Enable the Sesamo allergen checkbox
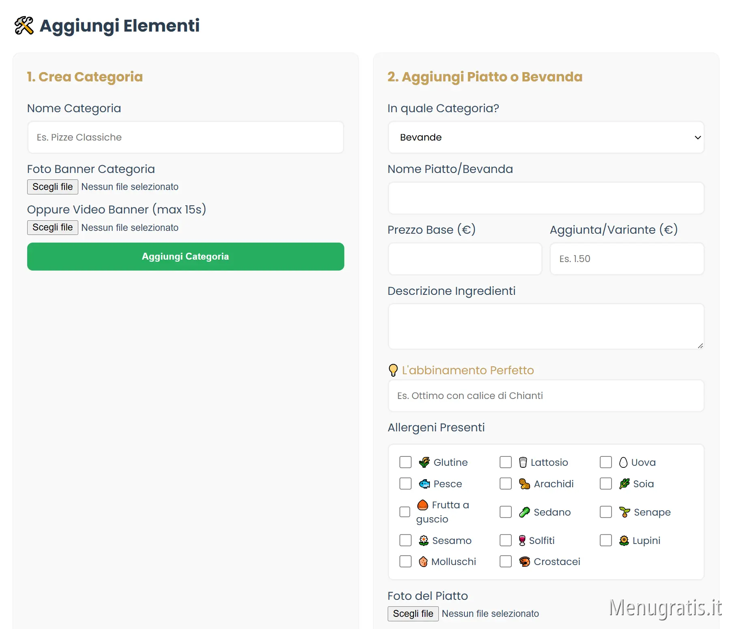Viewport: 730px width, 629px height. [x=406, y=540]
